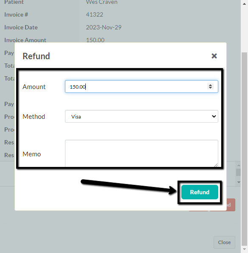The height and width of the screenshot is (253, 248).
Task: Click inside the Memo text area
Action: point(141,153)
